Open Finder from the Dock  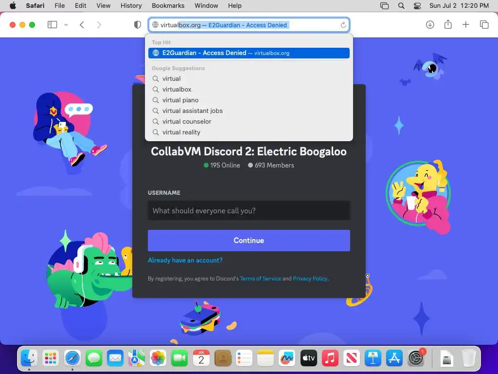[x=29, y=358]
